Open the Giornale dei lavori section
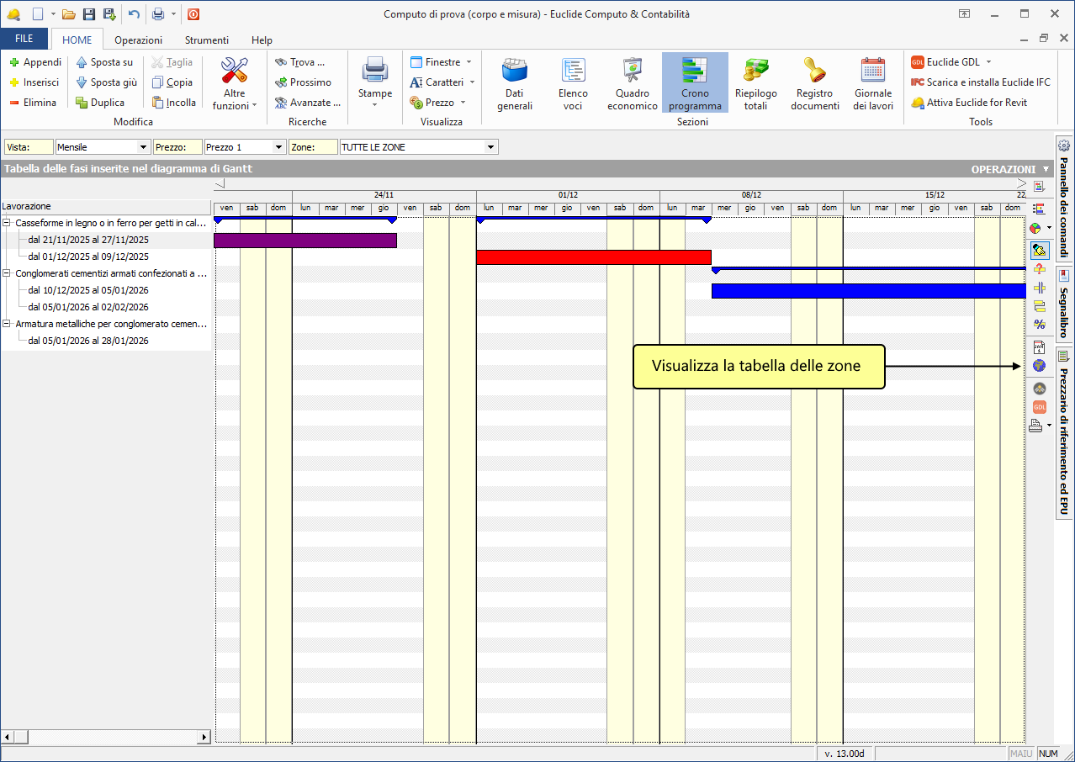The width and height of the screenshot is (1075, 762). click(873, 83)
